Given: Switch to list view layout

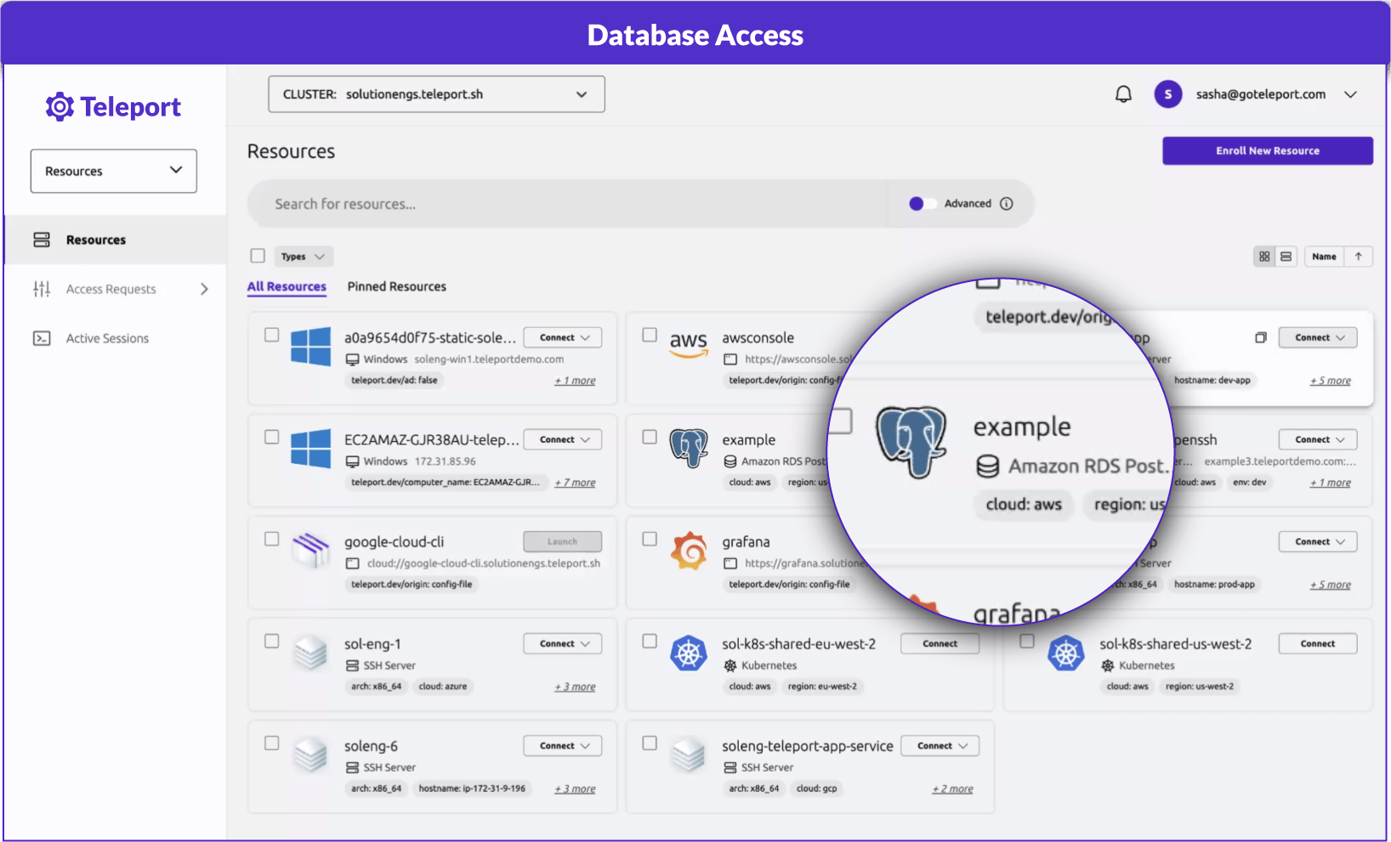Looking at the screenshot, I should 1286,257.
